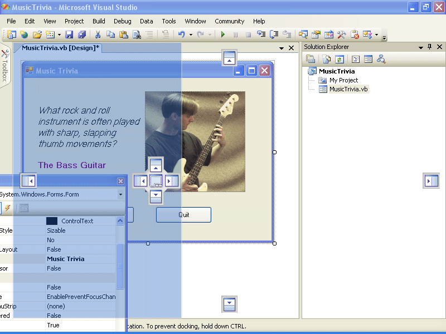
Task: Toggle the Solution Explorer auto-hide pin
Action: tap(429, 47)
